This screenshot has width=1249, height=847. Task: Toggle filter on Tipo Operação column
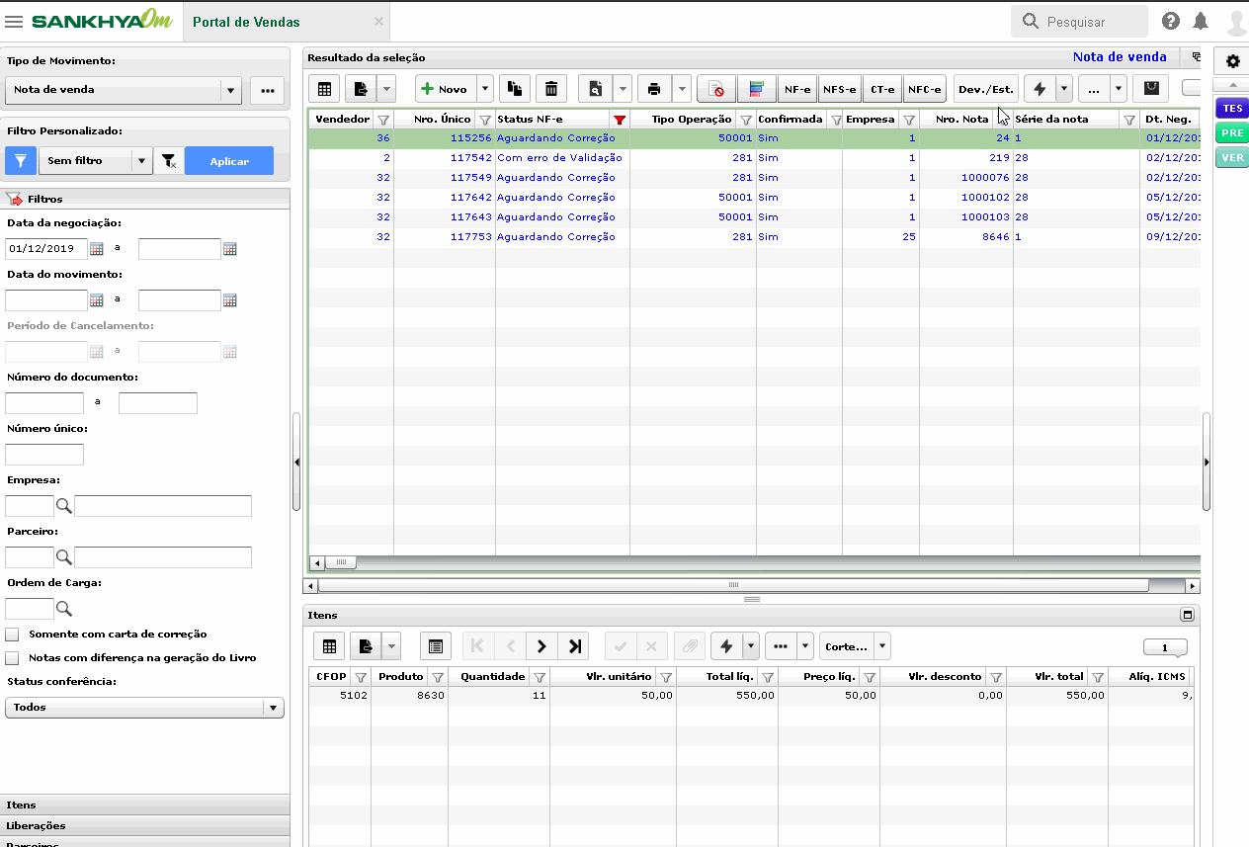pos(746,119)
